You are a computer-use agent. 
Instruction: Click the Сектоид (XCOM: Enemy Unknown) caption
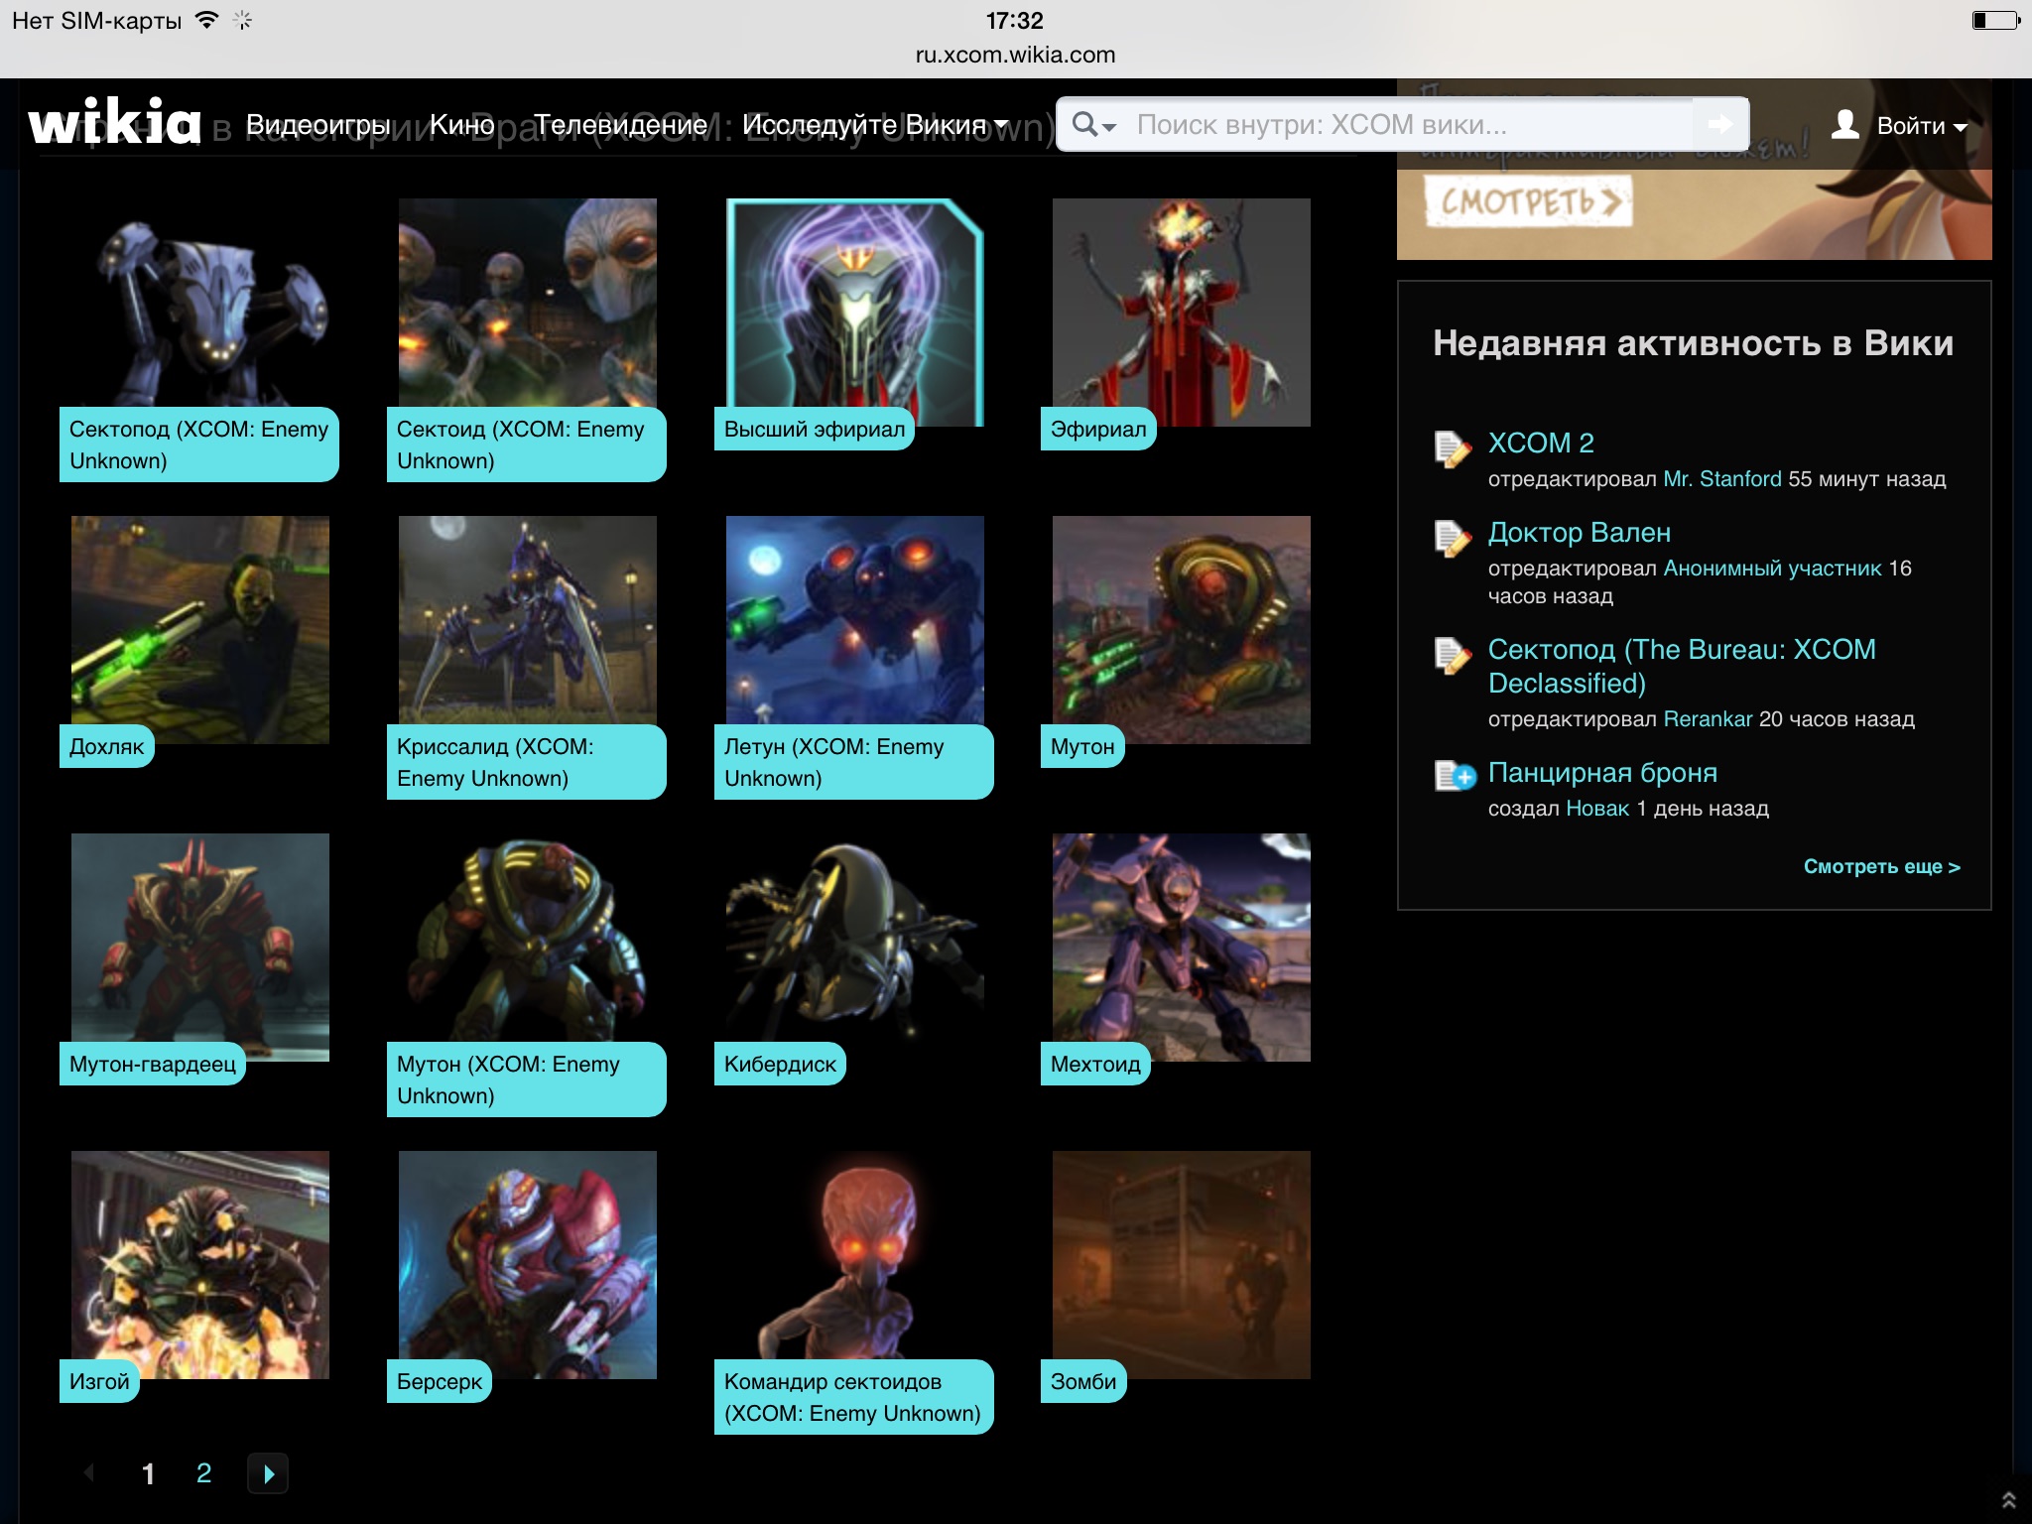click(x=526, y=444)
